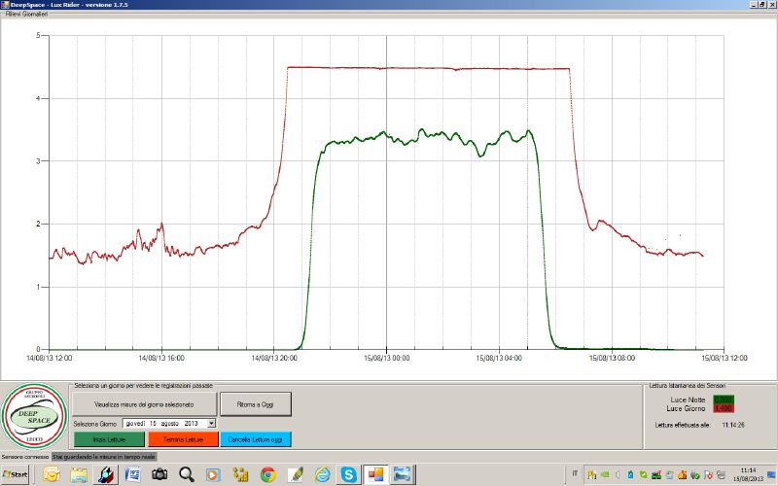Image resolution: width=778 pixels, height=486 pixels.
Task: Click the Seleziona Giorno label
Action: (94, 424)
